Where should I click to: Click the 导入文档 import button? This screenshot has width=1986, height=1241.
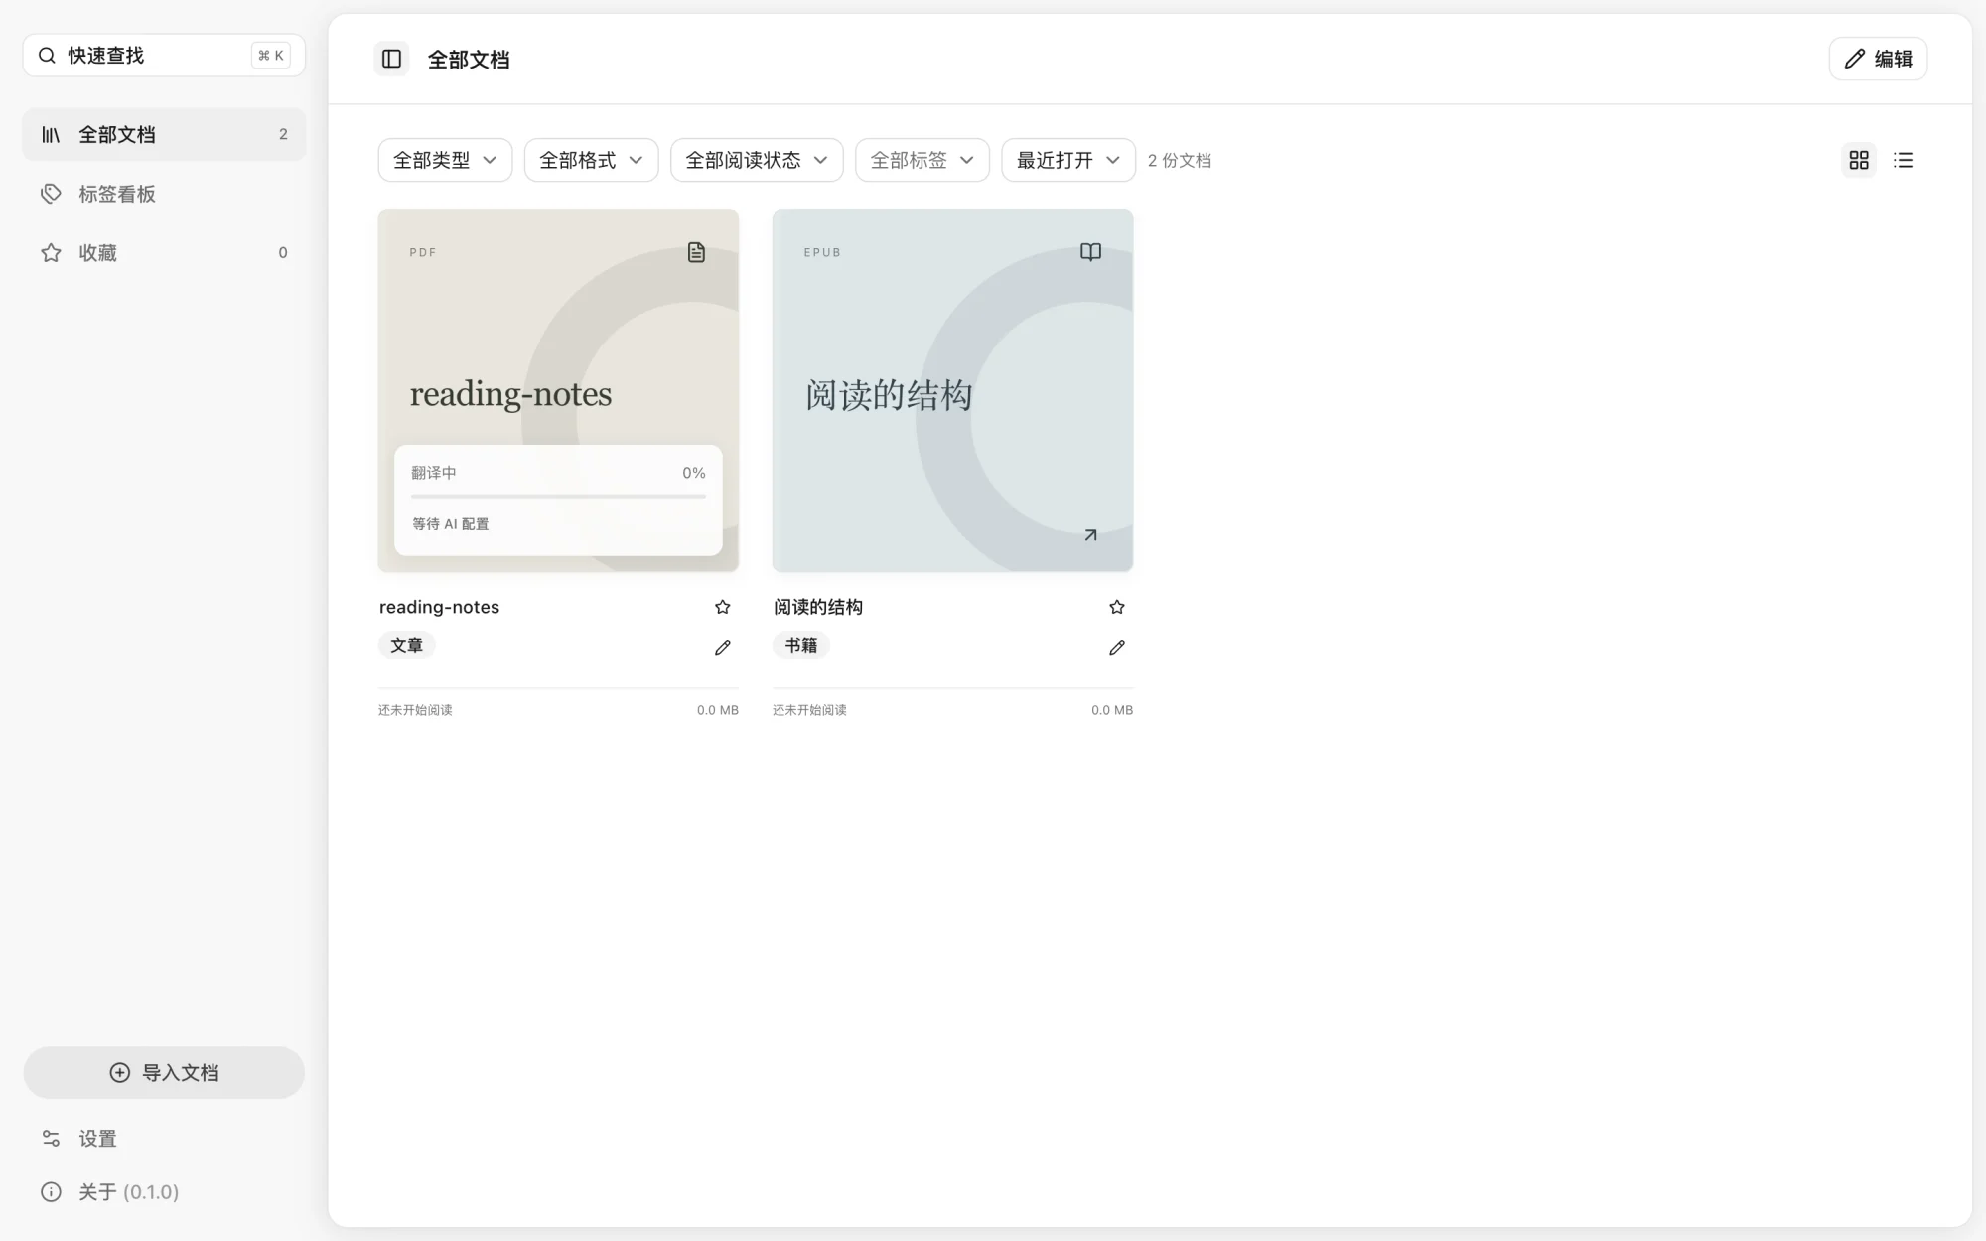pyautogui.click(x=164, y=1072)
